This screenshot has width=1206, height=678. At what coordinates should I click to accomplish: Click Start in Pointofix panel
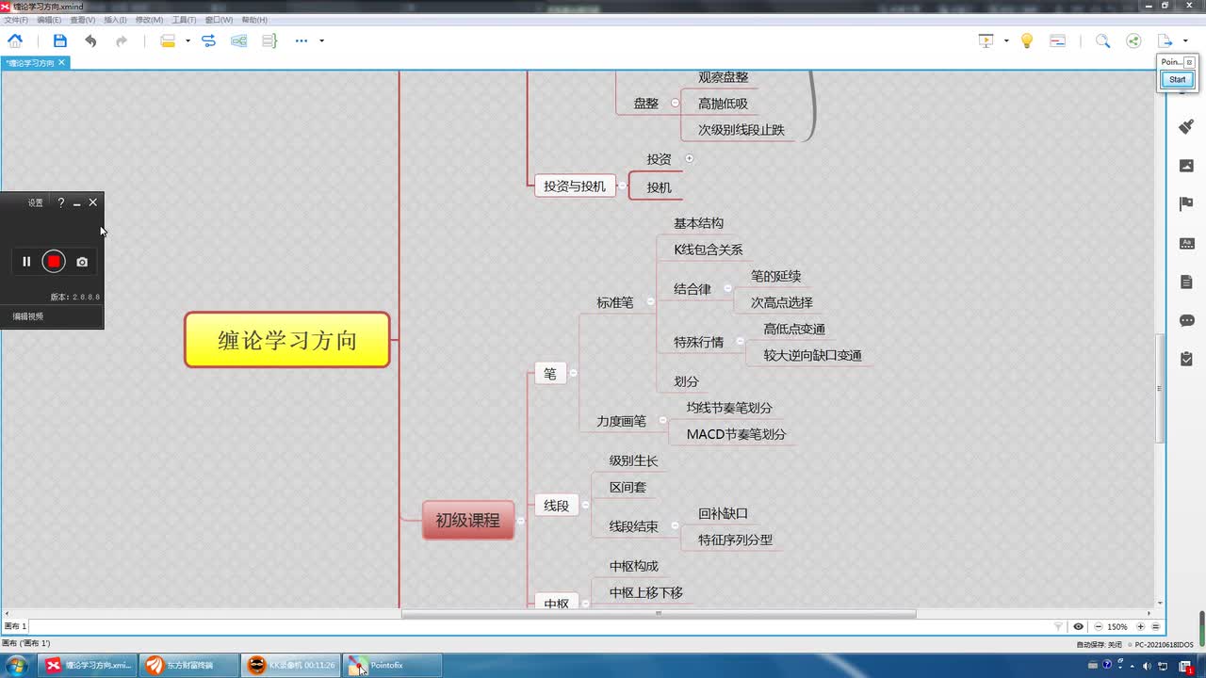coord(1178,79)
